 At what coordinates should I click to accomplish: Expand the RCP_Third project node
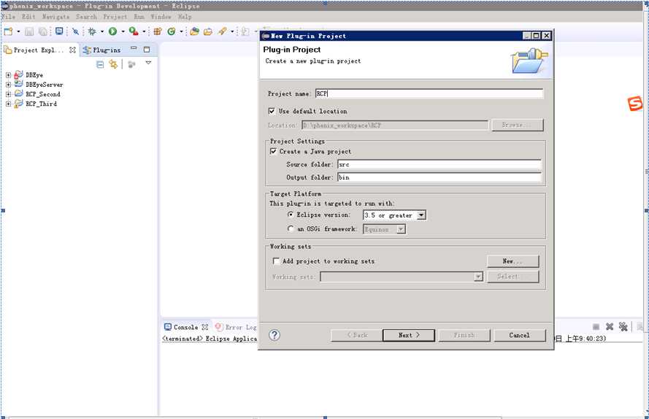8,104
